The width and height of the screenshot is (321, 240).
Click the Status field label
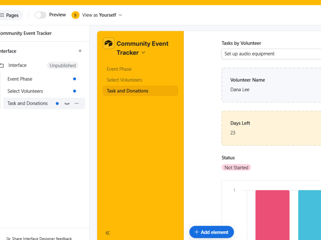228,158
